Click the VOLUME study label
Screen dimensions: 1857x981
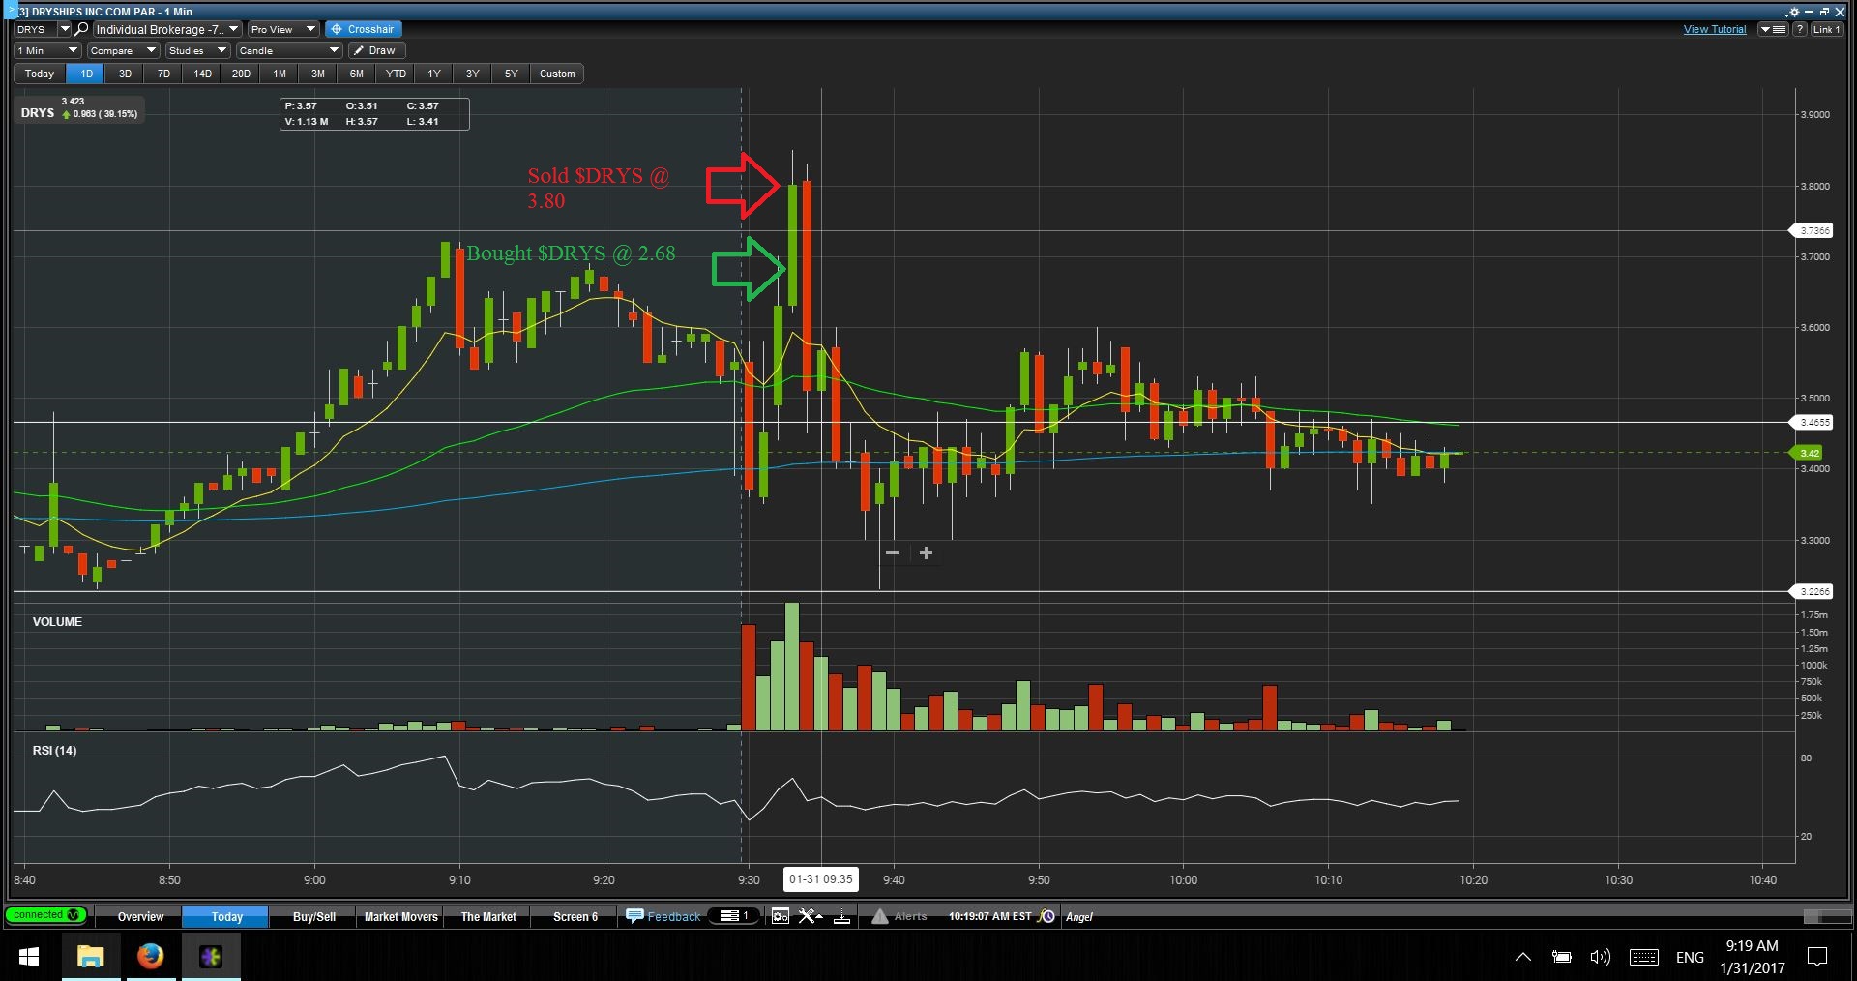[x=57, y=622]
